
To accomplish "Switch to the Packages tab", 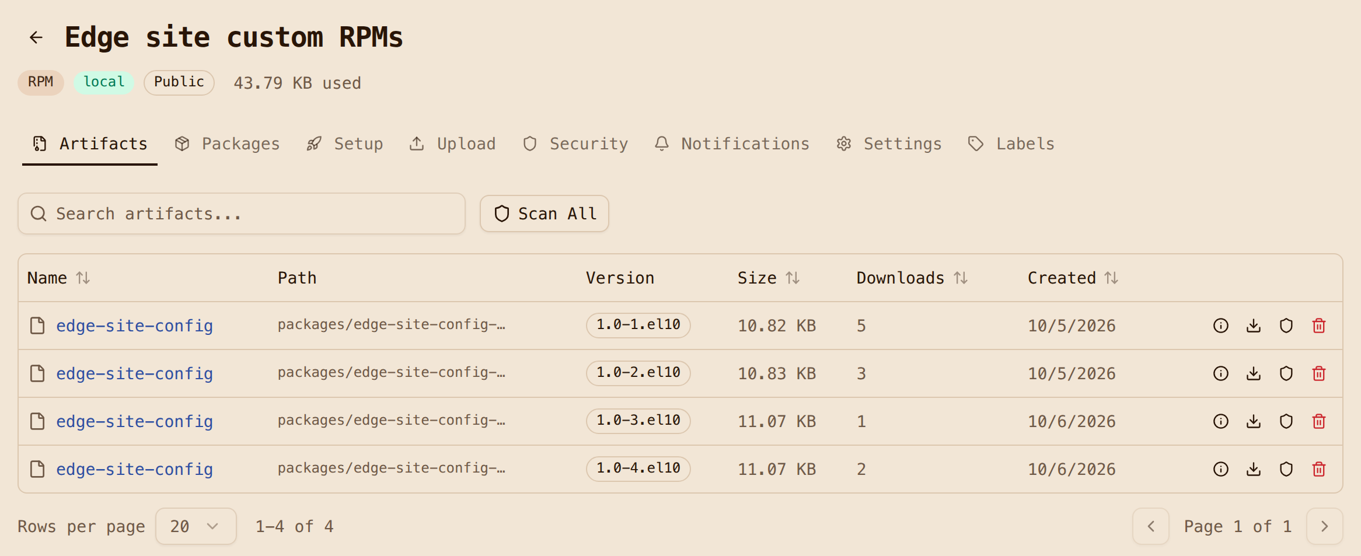I will pyautogui.click(x=228, y=144).
